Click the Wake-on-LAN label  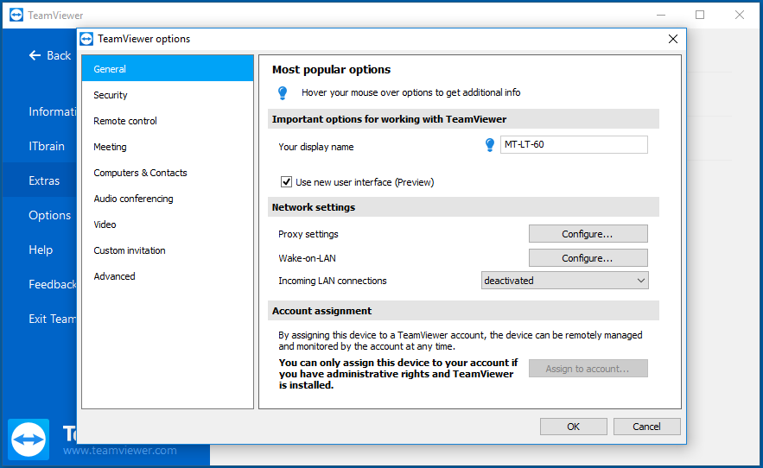307,258
